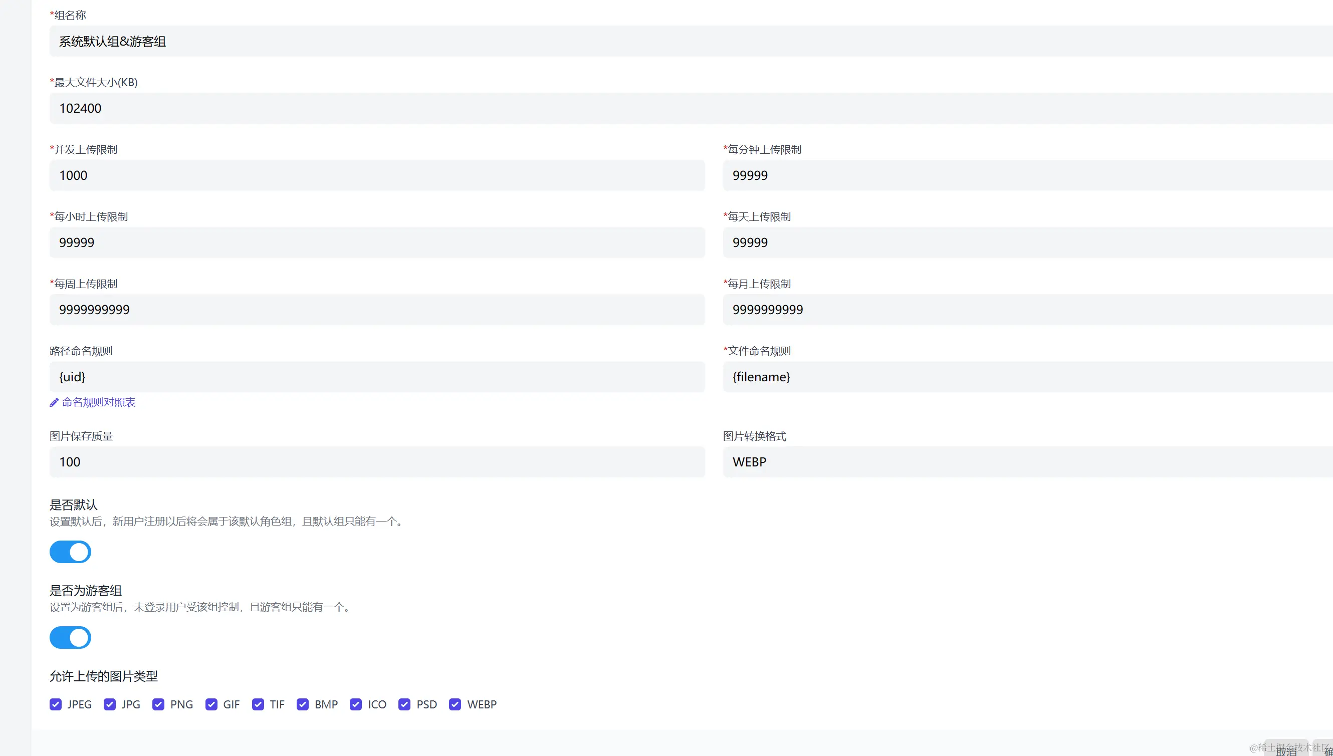Uncheck the JPEG image type checkbox
Viewport: 1333px width, 756px height.
tap(56, 704)
